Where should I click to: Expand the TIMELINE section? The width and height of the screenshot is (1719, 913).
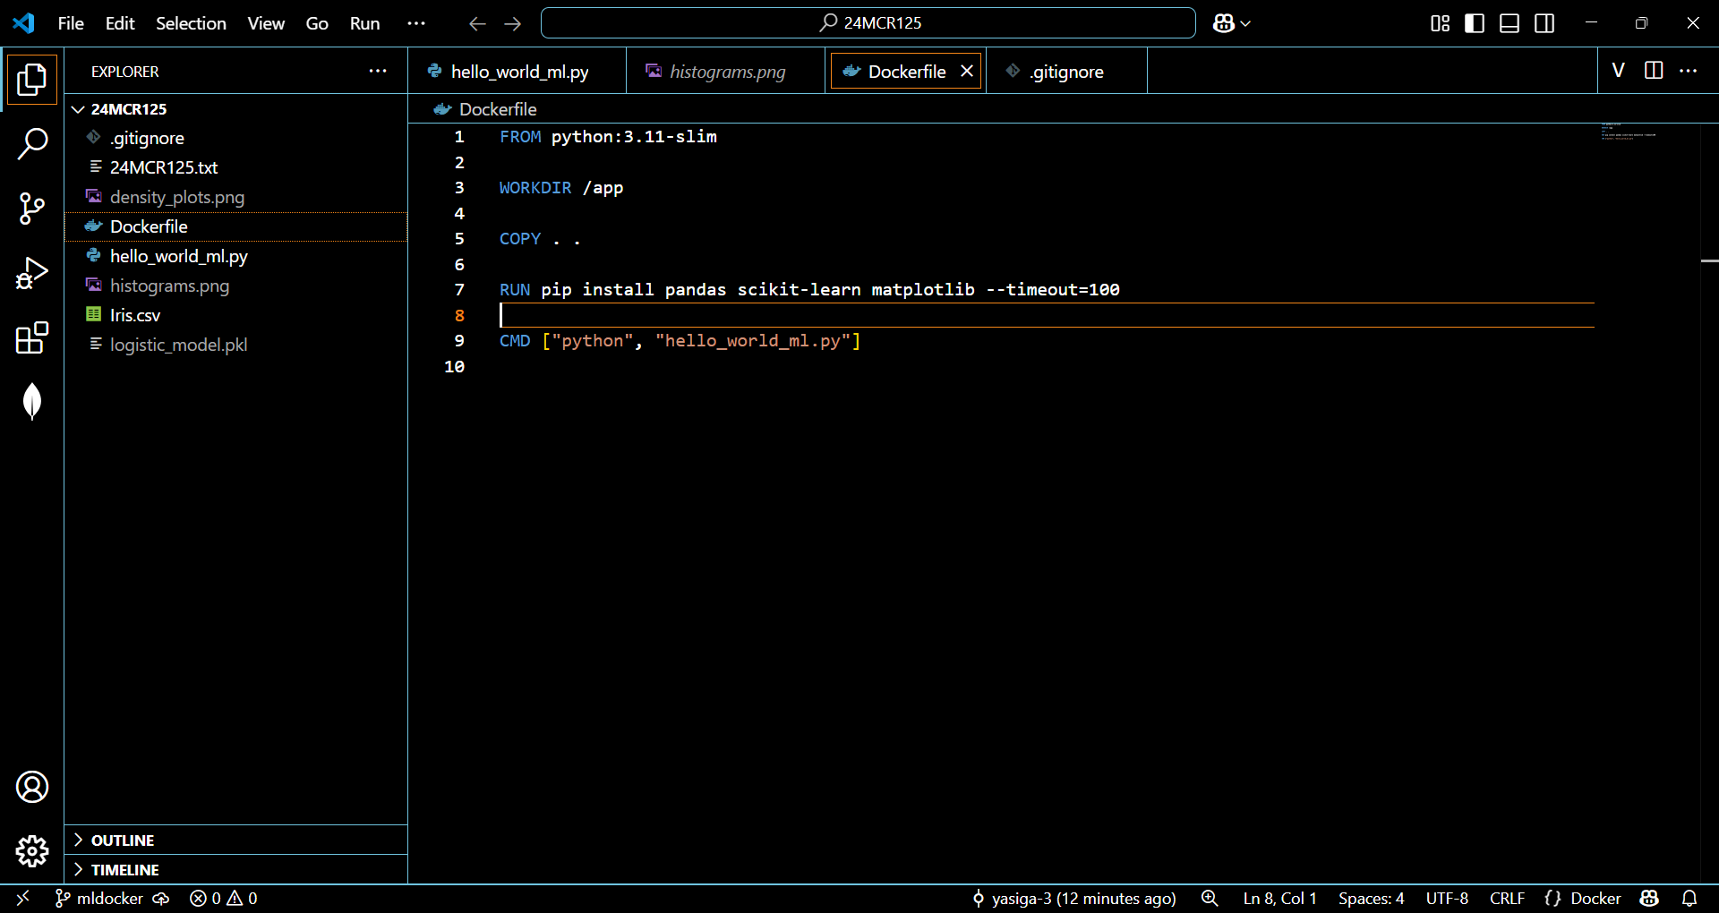(236, 869)
